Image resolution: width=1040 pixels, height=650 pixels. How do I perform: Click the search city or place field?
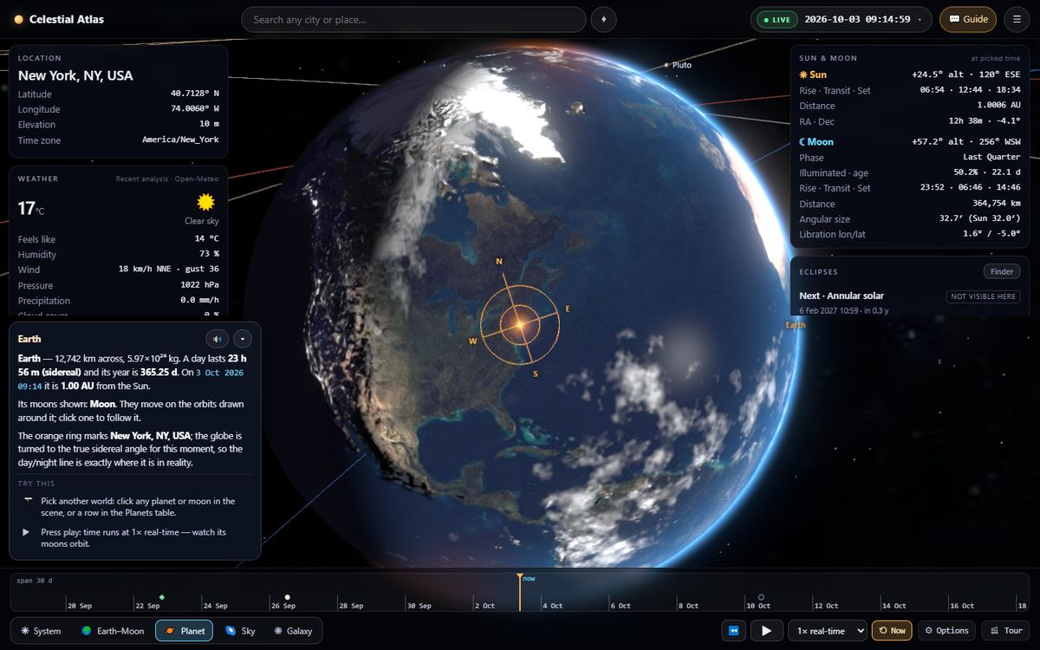click(413, 19)
